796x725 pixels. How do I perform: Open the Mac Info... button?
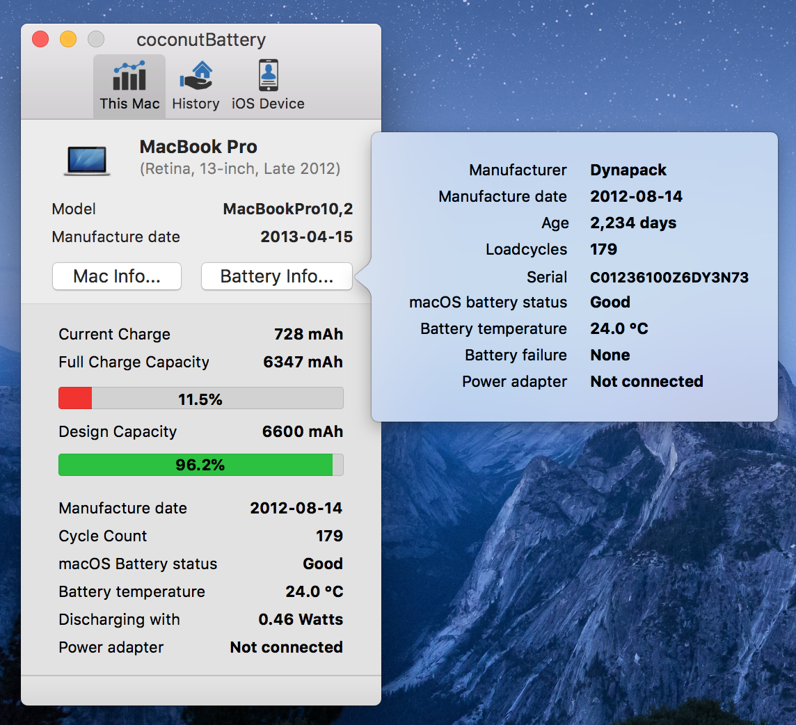[x=117, y=276]
